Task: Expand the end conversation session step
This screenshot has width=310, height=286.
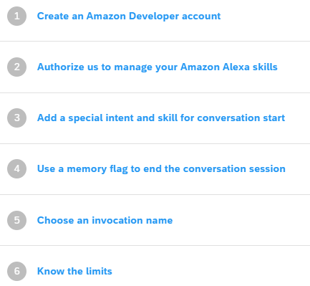Action: pos(155,168)
